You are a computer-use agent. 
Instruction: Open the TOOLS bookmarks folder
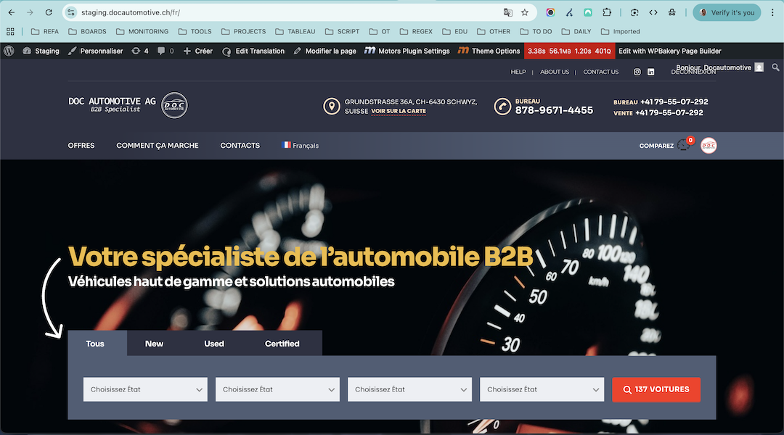click(x=195, y=31)
